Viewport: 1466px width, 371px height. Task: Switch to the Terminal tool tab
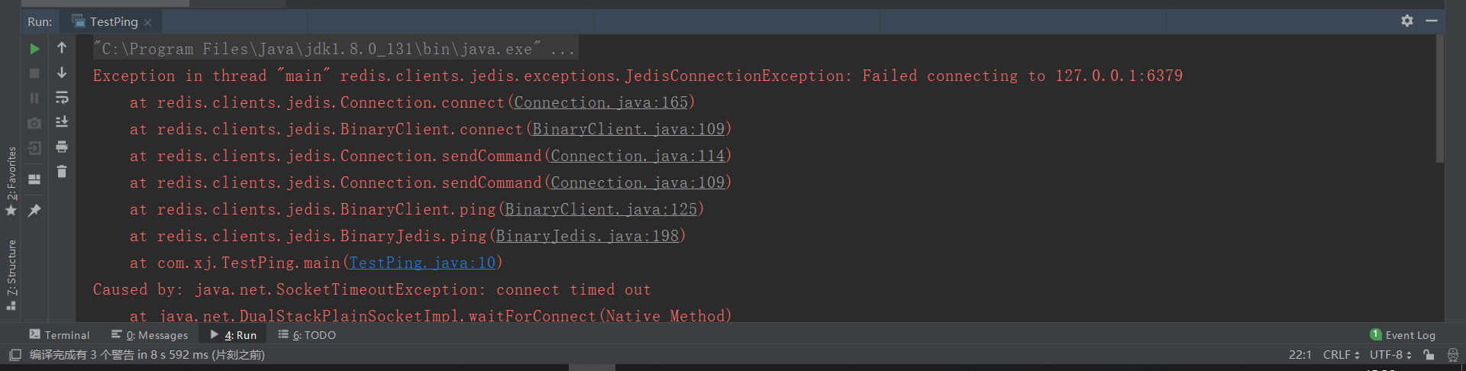click(60, 335)
